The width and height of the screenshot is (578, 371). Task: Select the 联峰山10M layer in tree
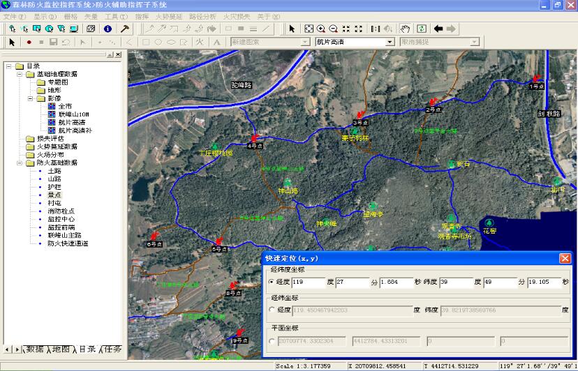point(73,114)
